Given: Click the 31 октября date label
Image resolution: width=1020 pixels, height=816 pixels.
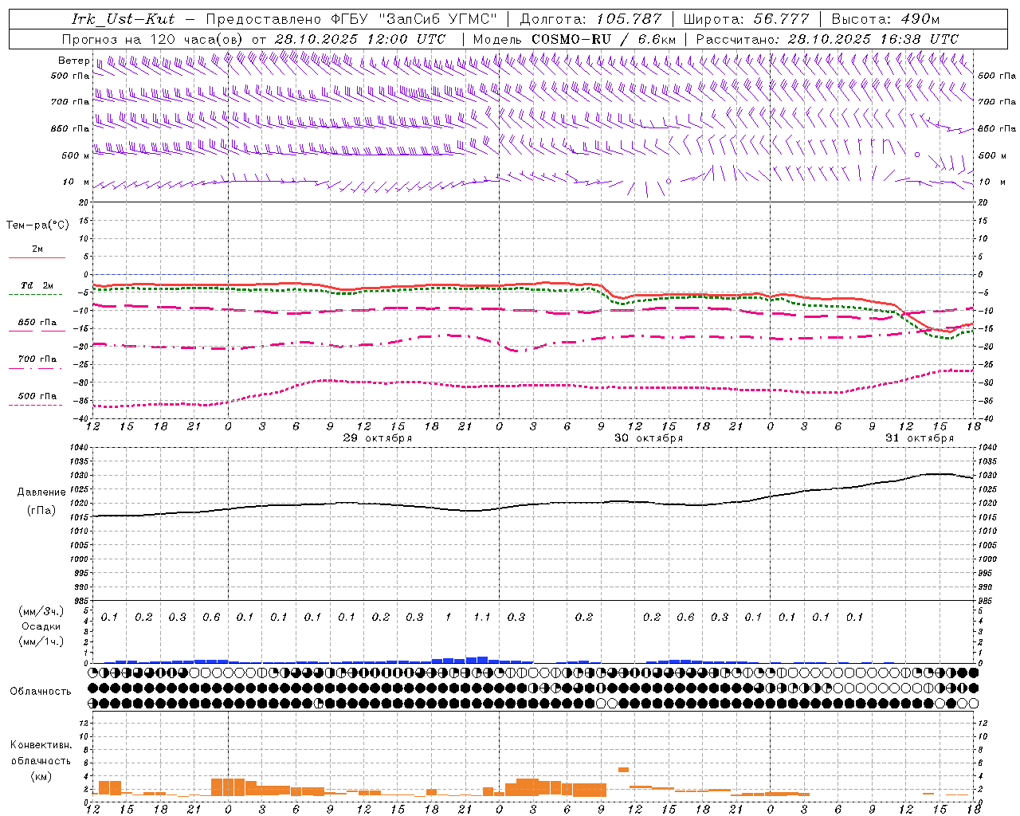Looking at the screenshot, I should tap(919, 438).
